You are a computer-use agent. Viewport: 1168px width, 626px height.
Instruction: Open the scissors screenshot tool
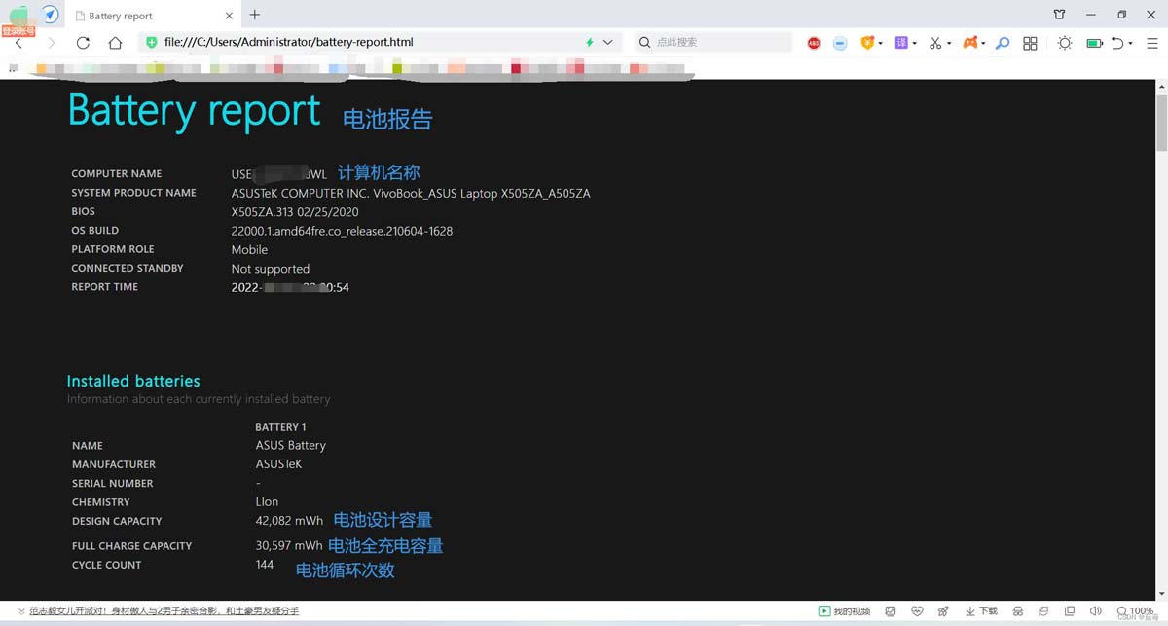click(x=935, y=43)
